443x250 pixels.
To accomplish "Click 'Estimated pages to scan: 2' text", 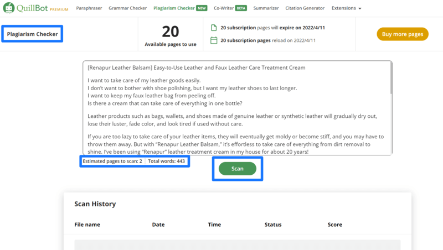I will [x=112, y=161].
